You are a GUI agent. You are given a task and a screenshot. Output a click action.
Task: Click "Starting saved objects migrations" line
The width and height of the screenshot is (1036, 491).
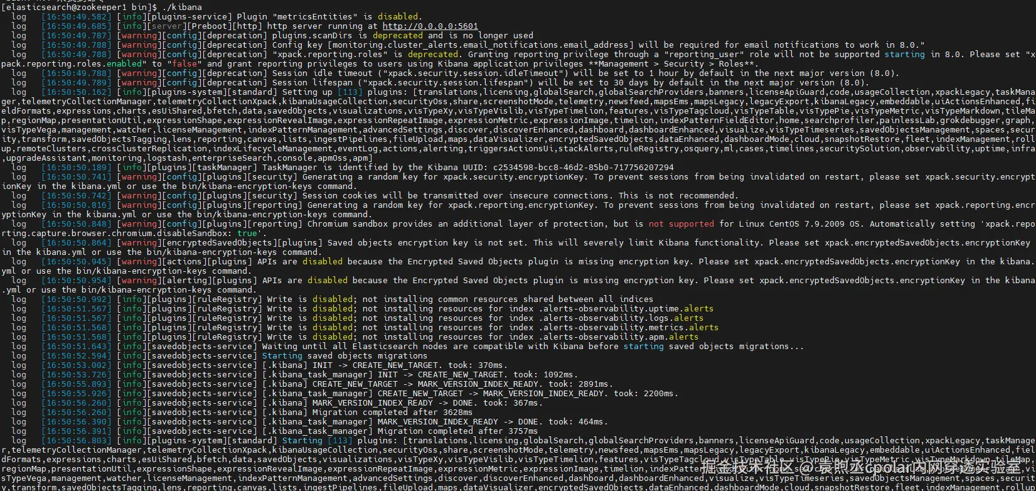345,355
